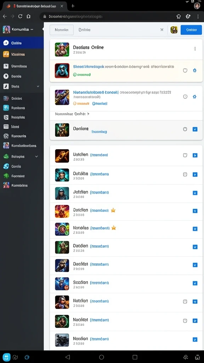Viewport: 204px width, 363px height.
Task: Click the Komuniontebons sidebar icon
Action: tap(6, 146)
